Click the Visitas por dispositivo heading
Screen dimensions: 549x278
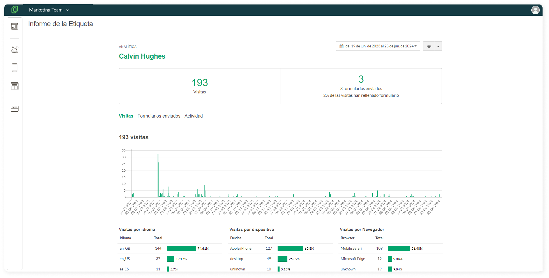[252, 229]
